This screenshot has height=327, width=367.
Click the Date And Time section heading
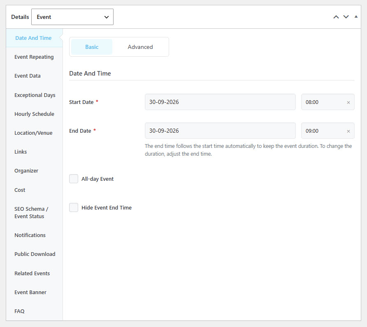[x=90, y=74]
